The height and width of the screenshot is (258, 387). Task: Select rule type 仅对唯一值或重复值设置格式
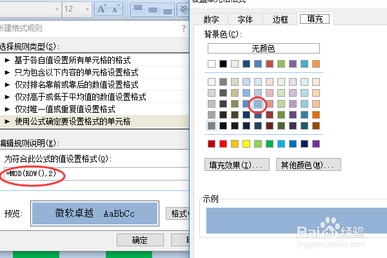pos(95,109)
